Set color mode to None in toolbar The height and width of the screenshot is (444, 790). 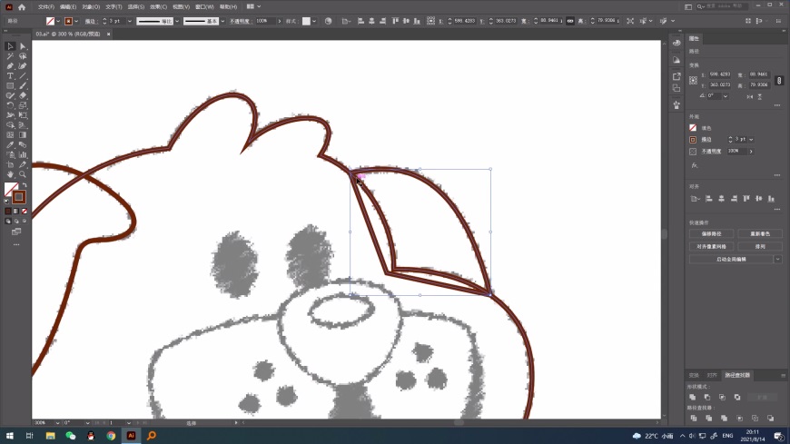click(25, 212)
